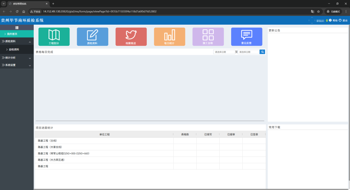350x190 pixels.
Task: Click the translate page icon
Action: click(312, 11)
